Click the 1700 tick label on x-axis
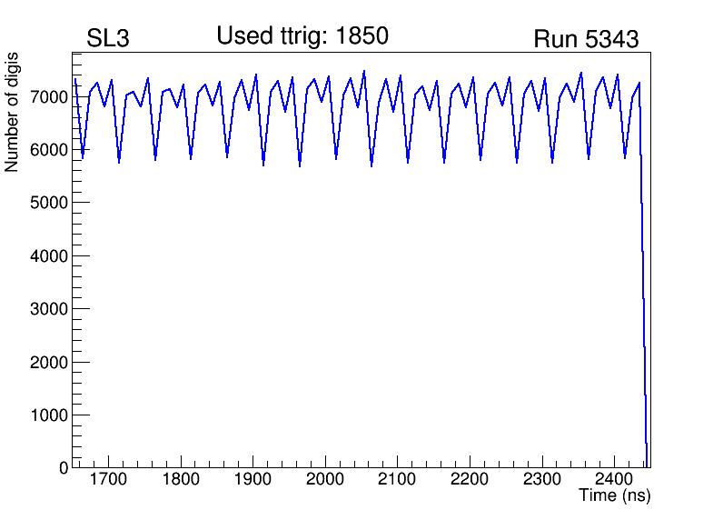Screen dimensions: 723x520 coord(108,479)
